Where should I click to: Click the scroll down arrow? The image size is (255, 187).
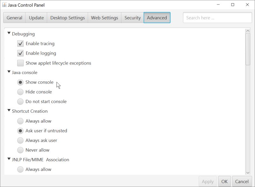248,173
